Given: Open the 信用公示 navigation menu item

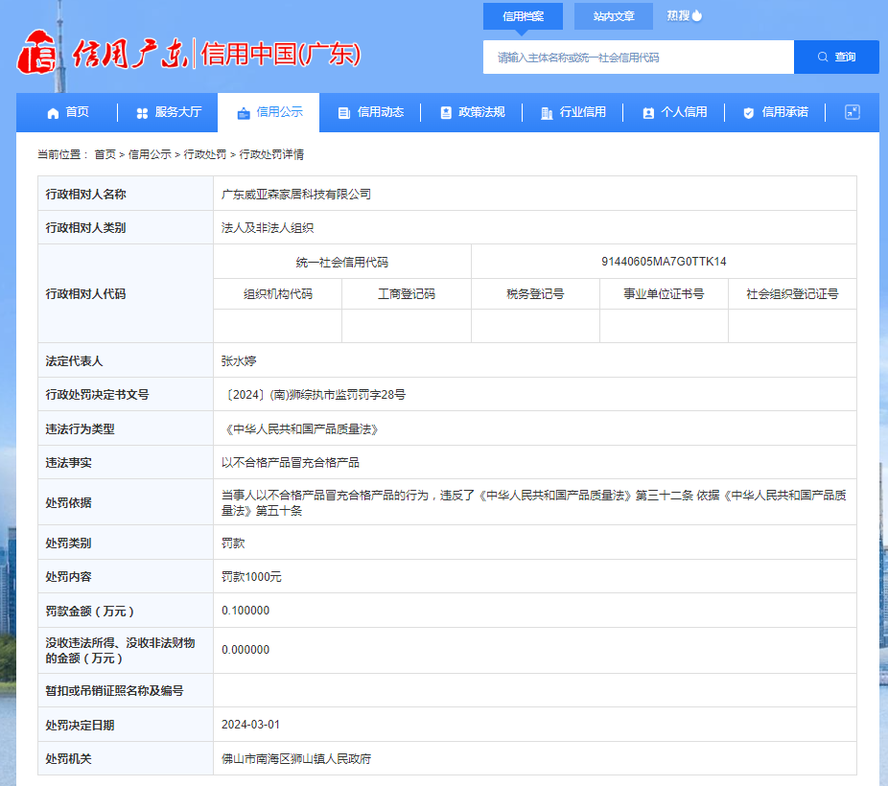Looking at the screenshot, I should coord(269,112).
